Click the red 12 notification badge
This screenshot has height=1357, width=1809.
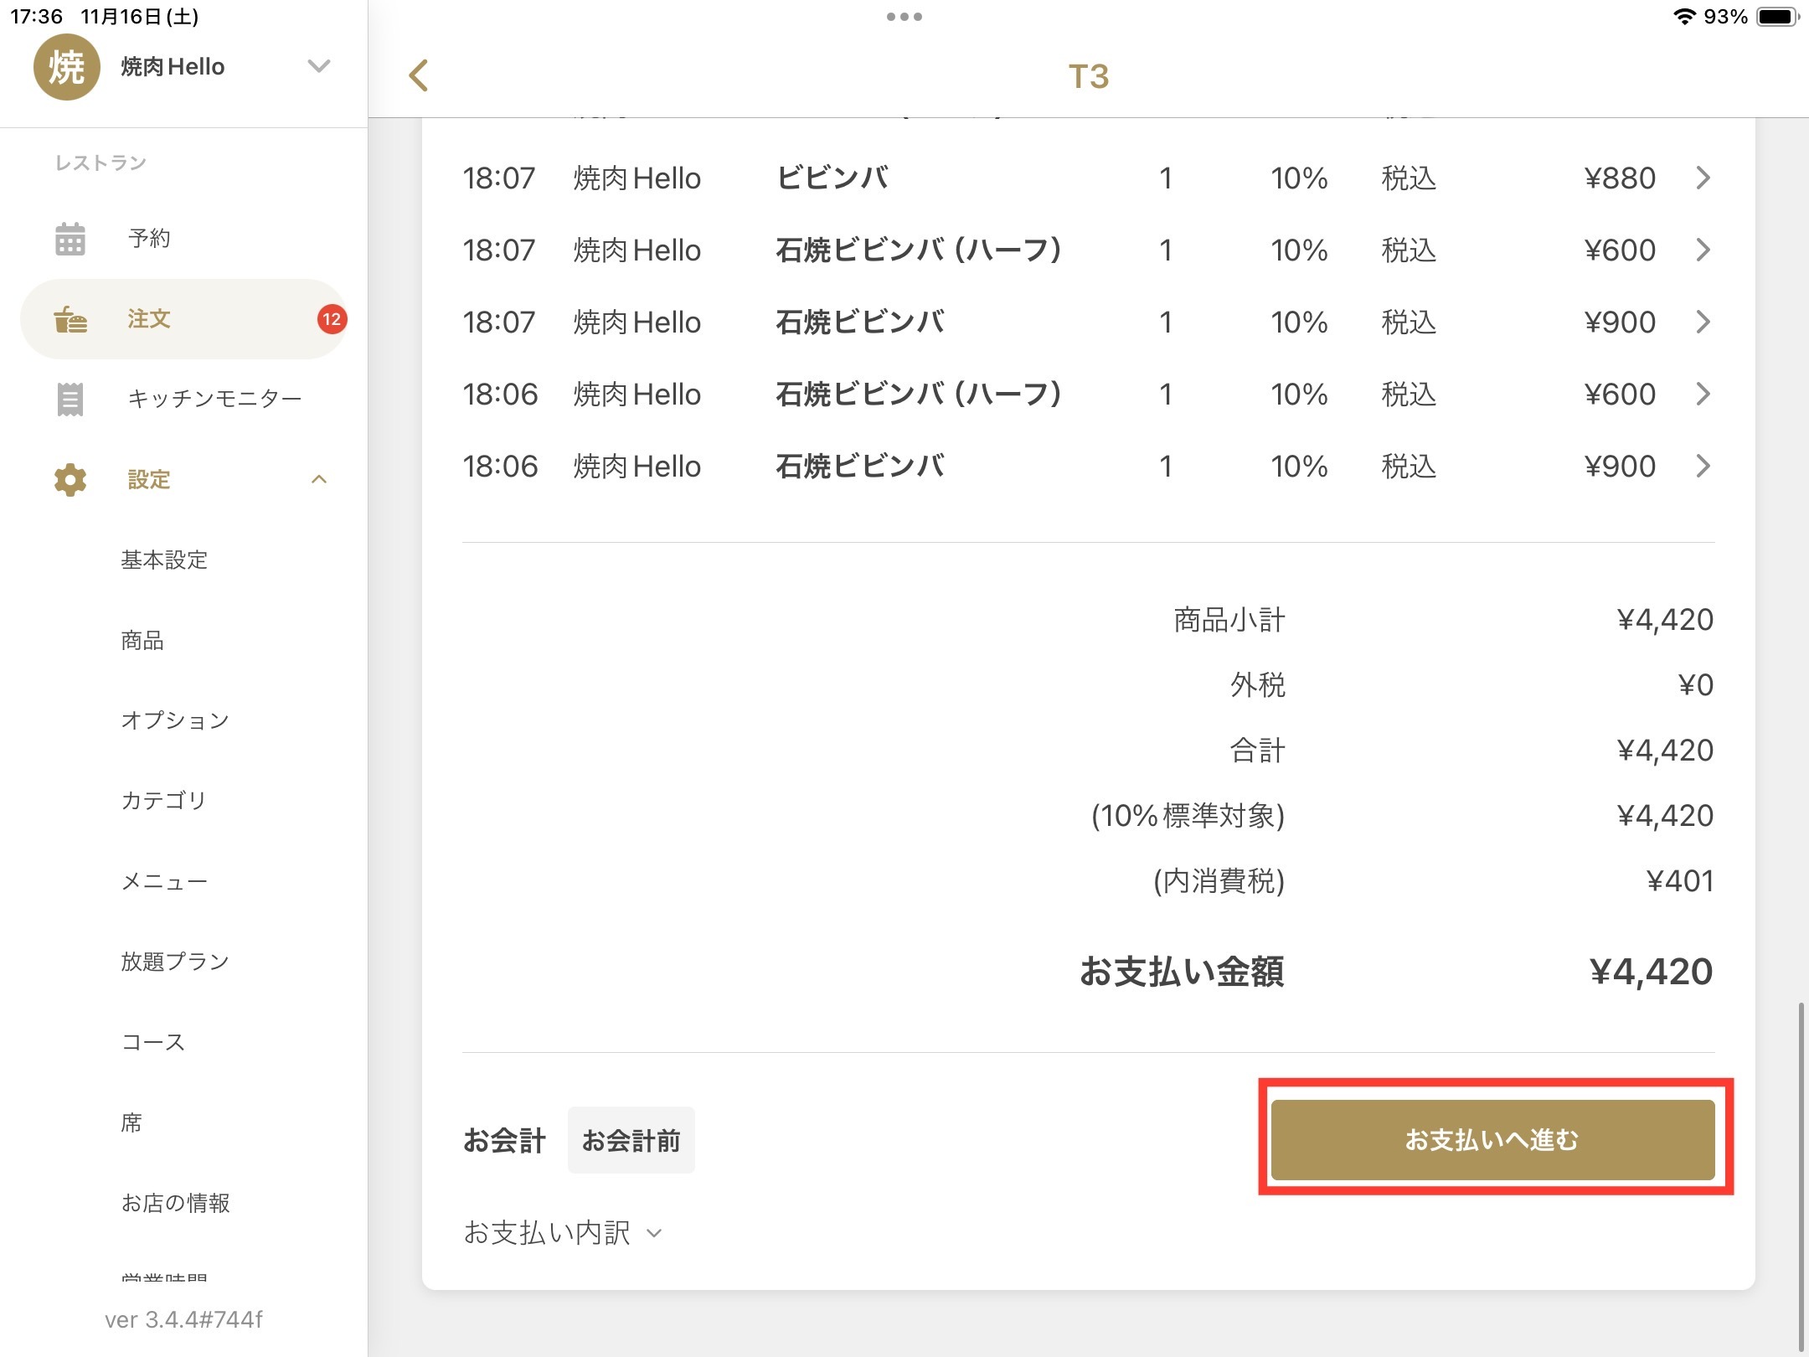click(332, 319)
